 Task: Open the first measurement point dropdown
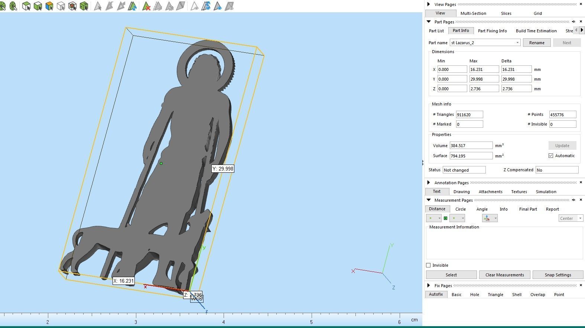pos(439,218)
